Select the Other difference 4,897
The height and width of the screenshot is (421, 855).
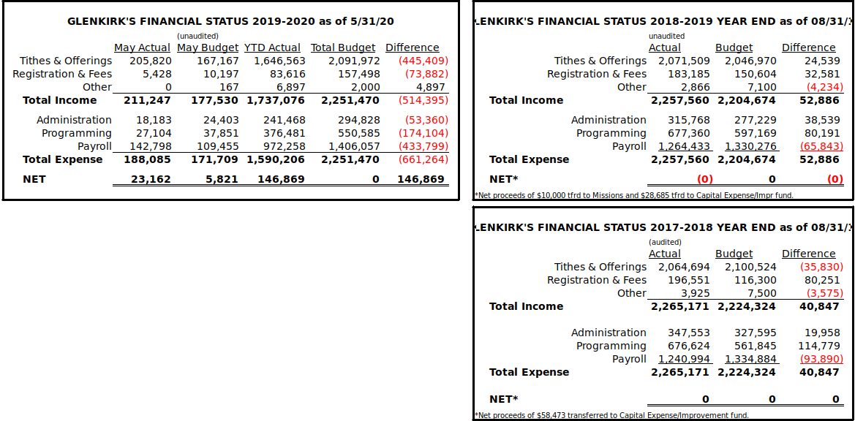[431, 87]
